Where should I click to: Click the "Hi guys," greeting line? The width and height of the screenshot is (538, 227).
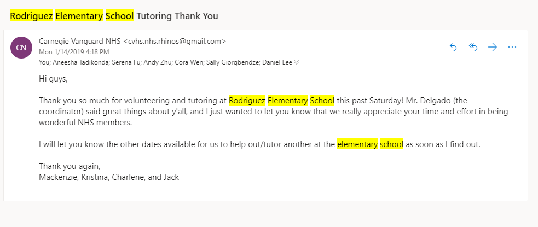click(53, 79)
